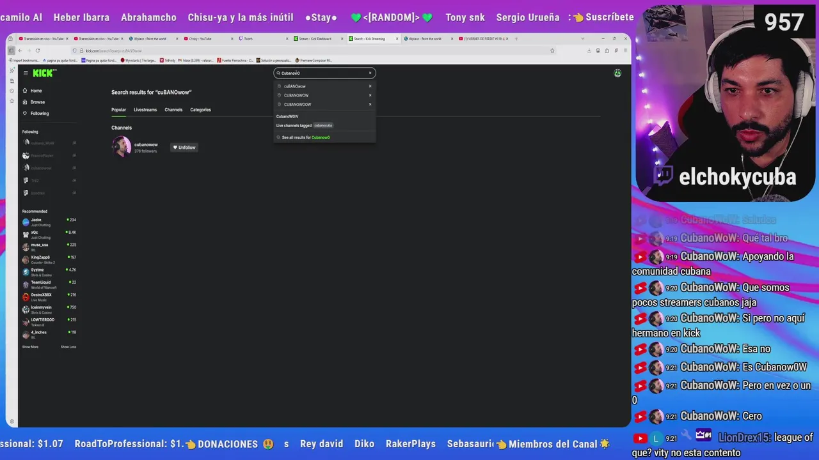Open the cubanowow channel name link

(x=146, y=145)
